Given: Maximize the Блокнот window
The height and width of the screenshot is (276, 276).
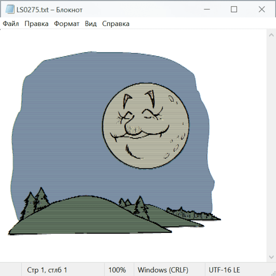Looking at the screenshot, I should click(234, 10).
